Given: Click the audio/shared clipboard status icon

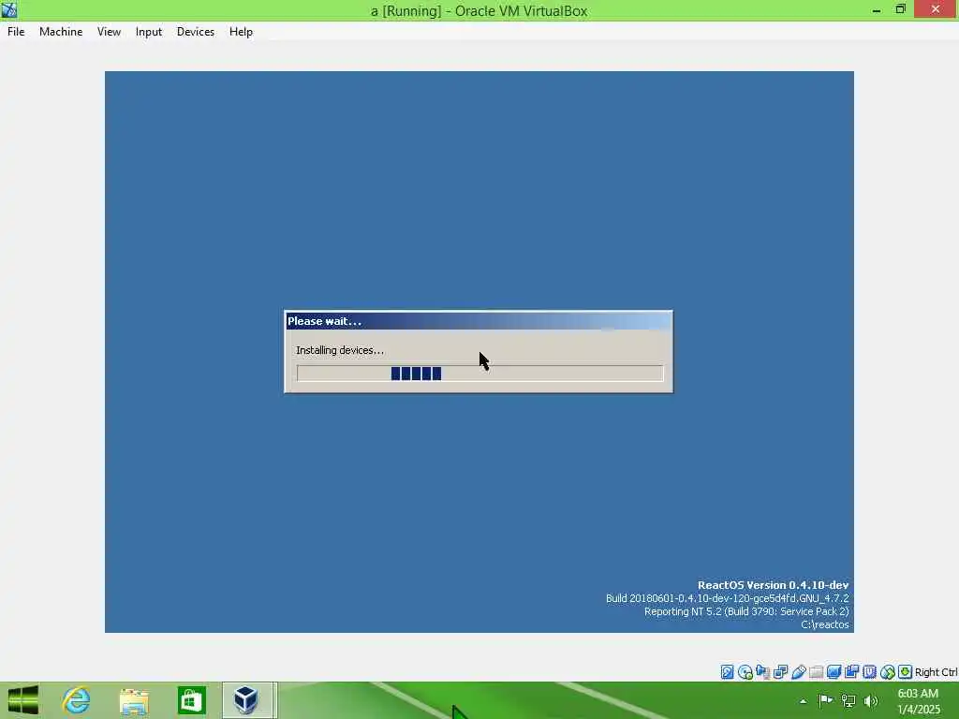Looking at the screenshot, I should 762,672.
